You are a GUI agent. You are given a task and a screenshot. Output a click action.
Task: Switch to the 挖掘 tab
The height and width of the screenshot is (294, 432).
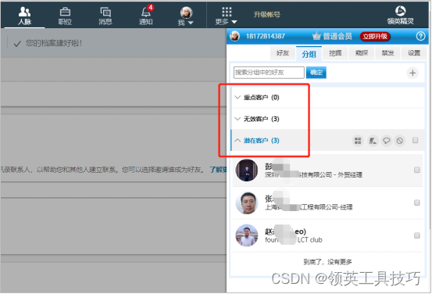pos(335,53)
